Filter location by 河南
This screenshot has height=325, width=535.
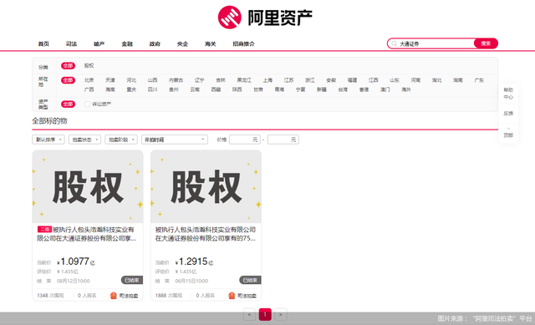click(416, 80)
